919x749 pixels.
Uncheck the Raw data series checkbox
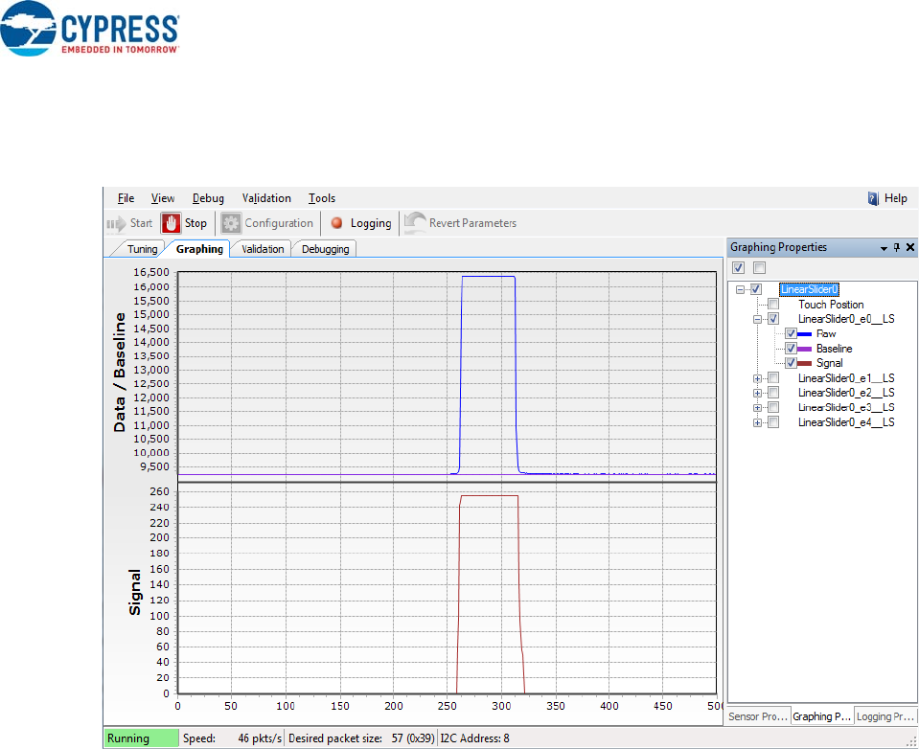coord(791,334)
